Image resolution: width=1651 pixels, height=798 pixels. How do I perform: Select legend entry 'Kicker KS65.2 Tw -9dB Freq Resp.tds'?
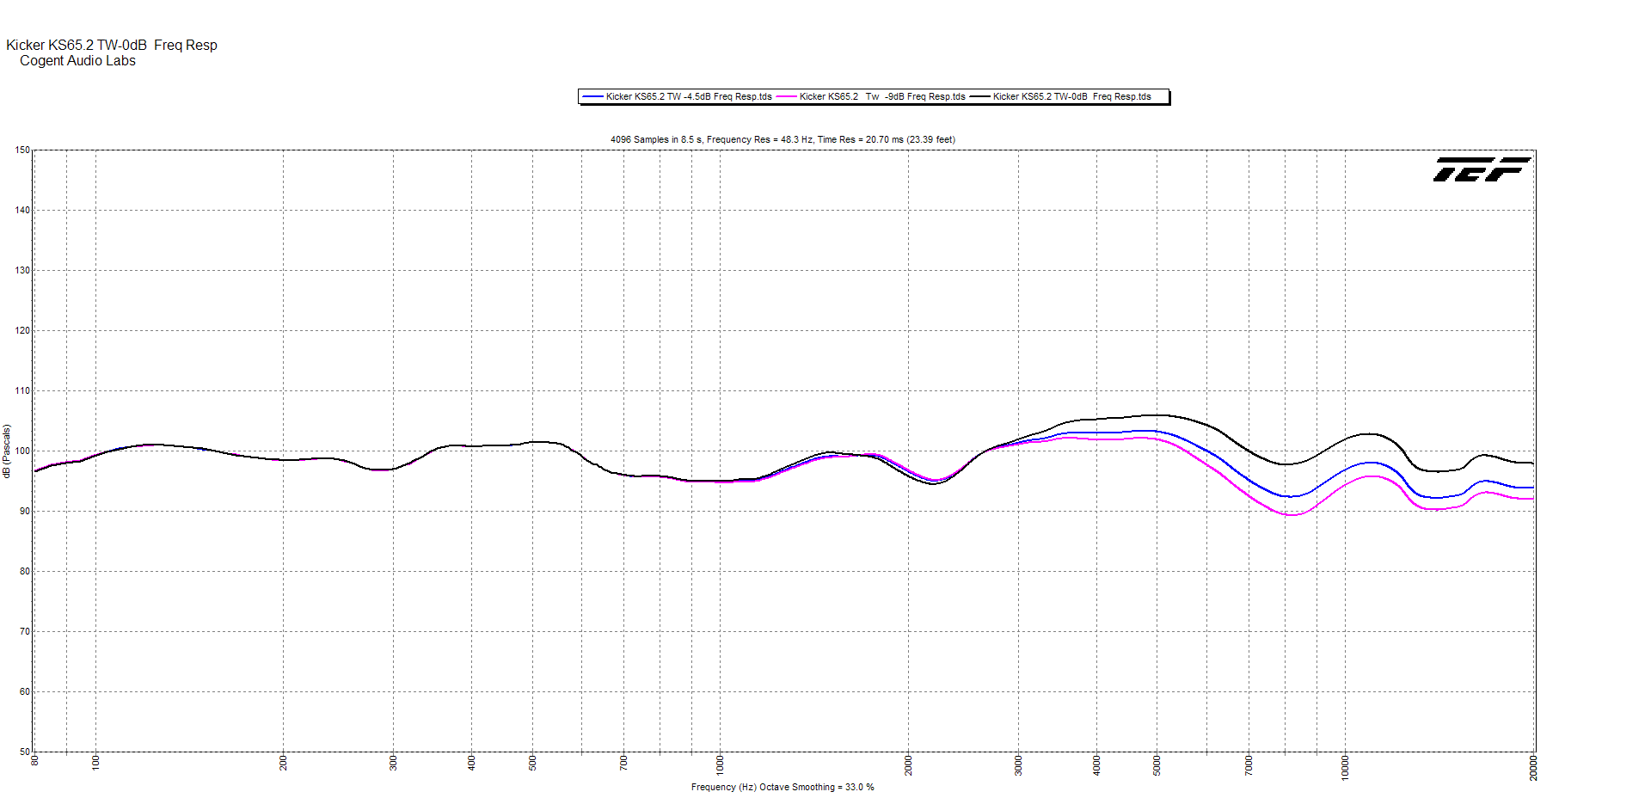click(x=882, y=96)
